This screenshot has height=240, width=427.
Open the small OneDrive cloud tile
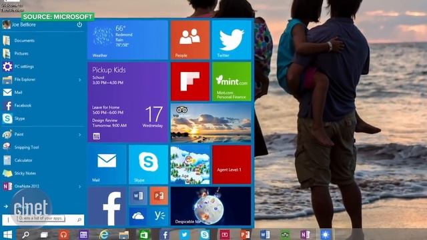point(138,216)
